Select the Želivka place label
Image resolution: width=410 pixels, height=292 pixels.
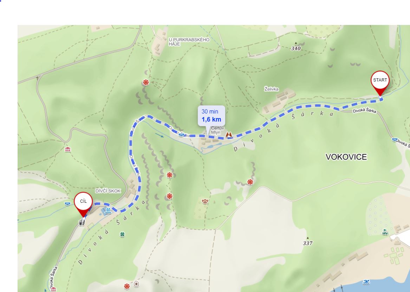click(x=272, y=89)
